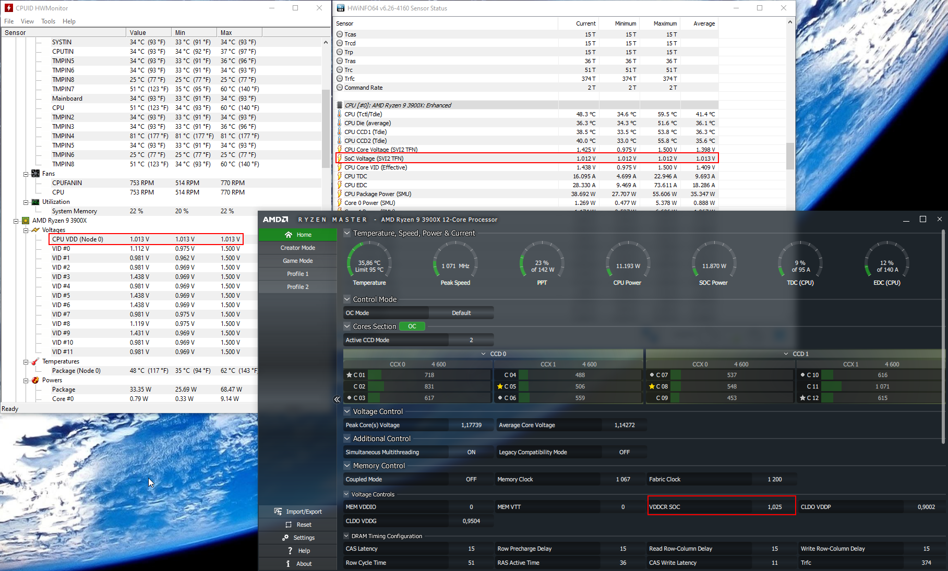The image size is (948, 571).
Task: Click the Memory Clock value 1 067
Action: (623, 479)
